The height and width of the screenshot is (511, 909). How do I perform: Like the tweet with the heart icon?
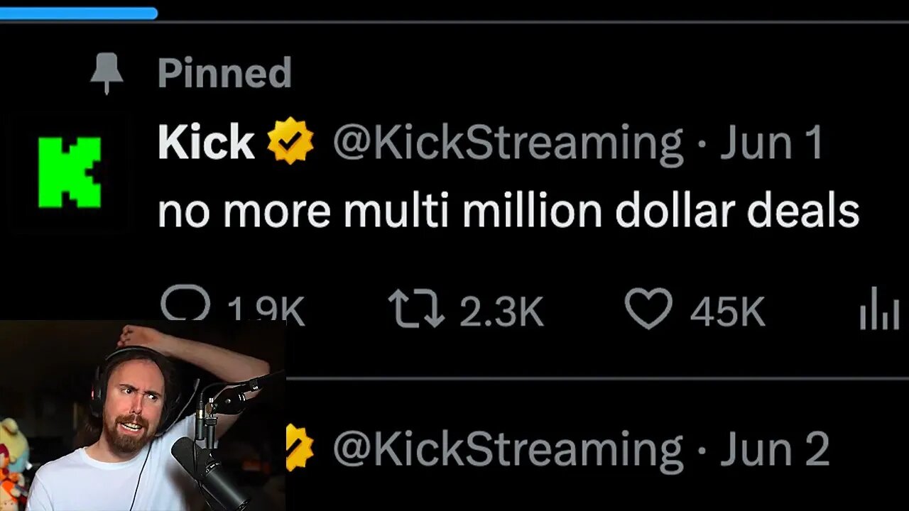(x=648, y=309)
